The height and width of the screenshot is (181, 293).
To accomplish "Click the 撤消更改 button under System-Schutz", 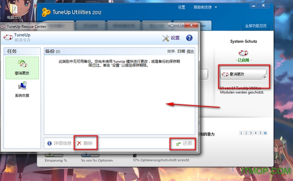I will point(244,74).
